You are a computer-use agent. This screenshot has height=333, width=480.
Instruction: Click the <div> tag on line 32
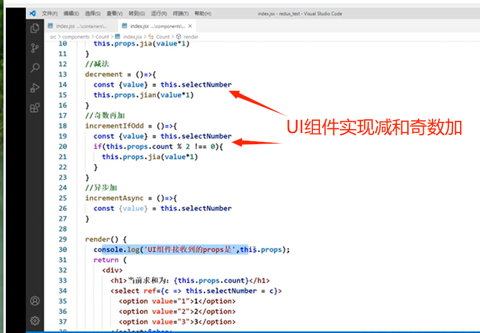pos(113,270)
